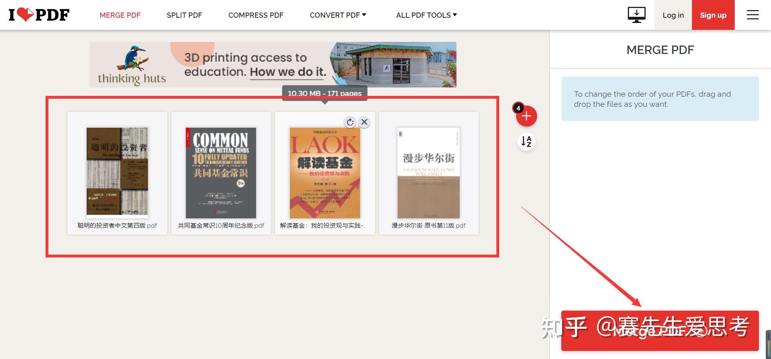
Task: Remove the 解读基金 PDF file
Action: (x=364, y=122)
